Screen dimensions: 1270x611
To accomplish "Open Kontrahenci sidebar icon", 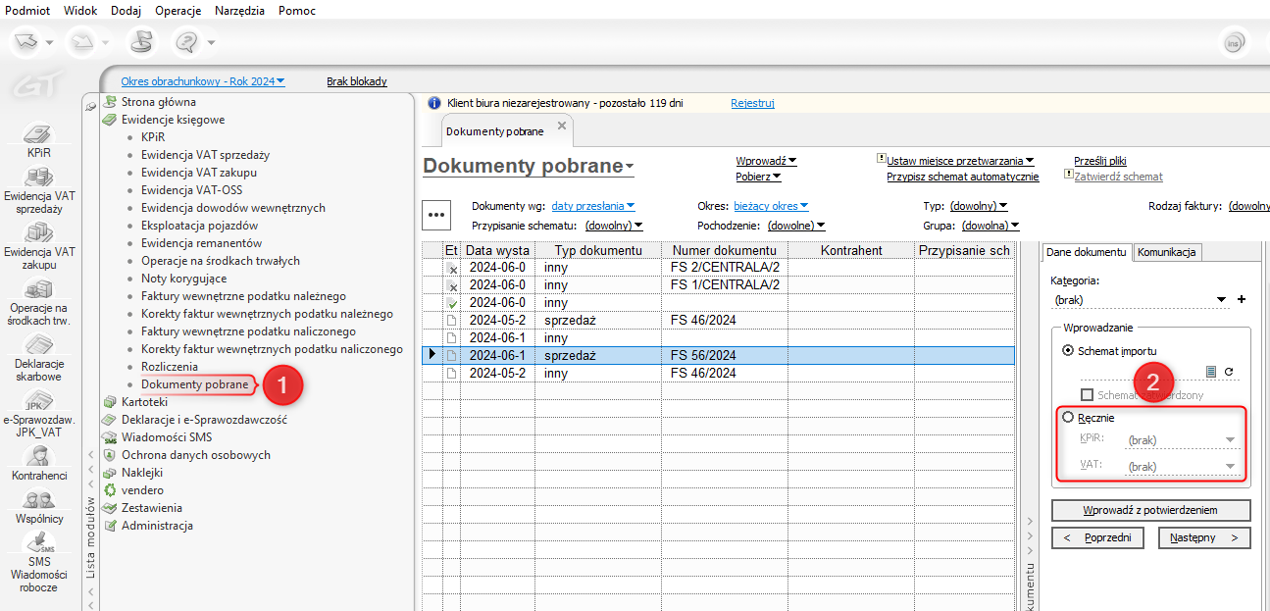I will tap(39, 457).
